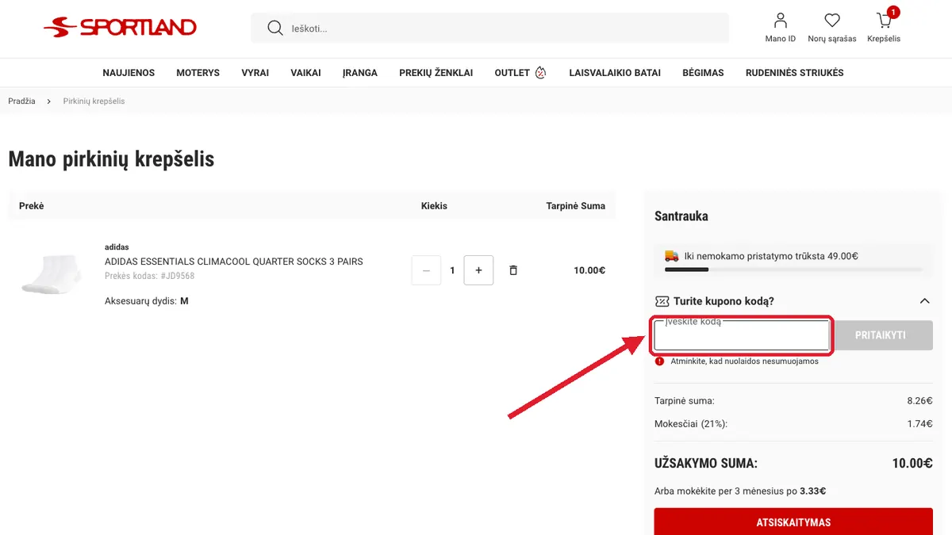Open the OUTLET menu
This screenshot has width=952, height=535.
[512, 73]
